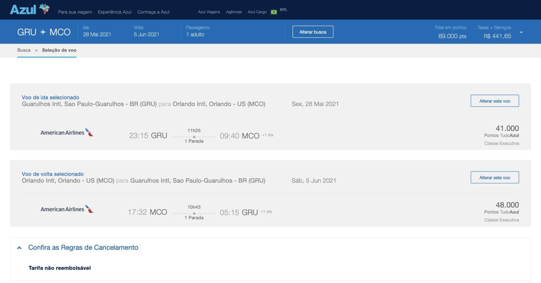Click the airplane icon between GRU and MCO
541x283 pixels.
pos(43,32)
